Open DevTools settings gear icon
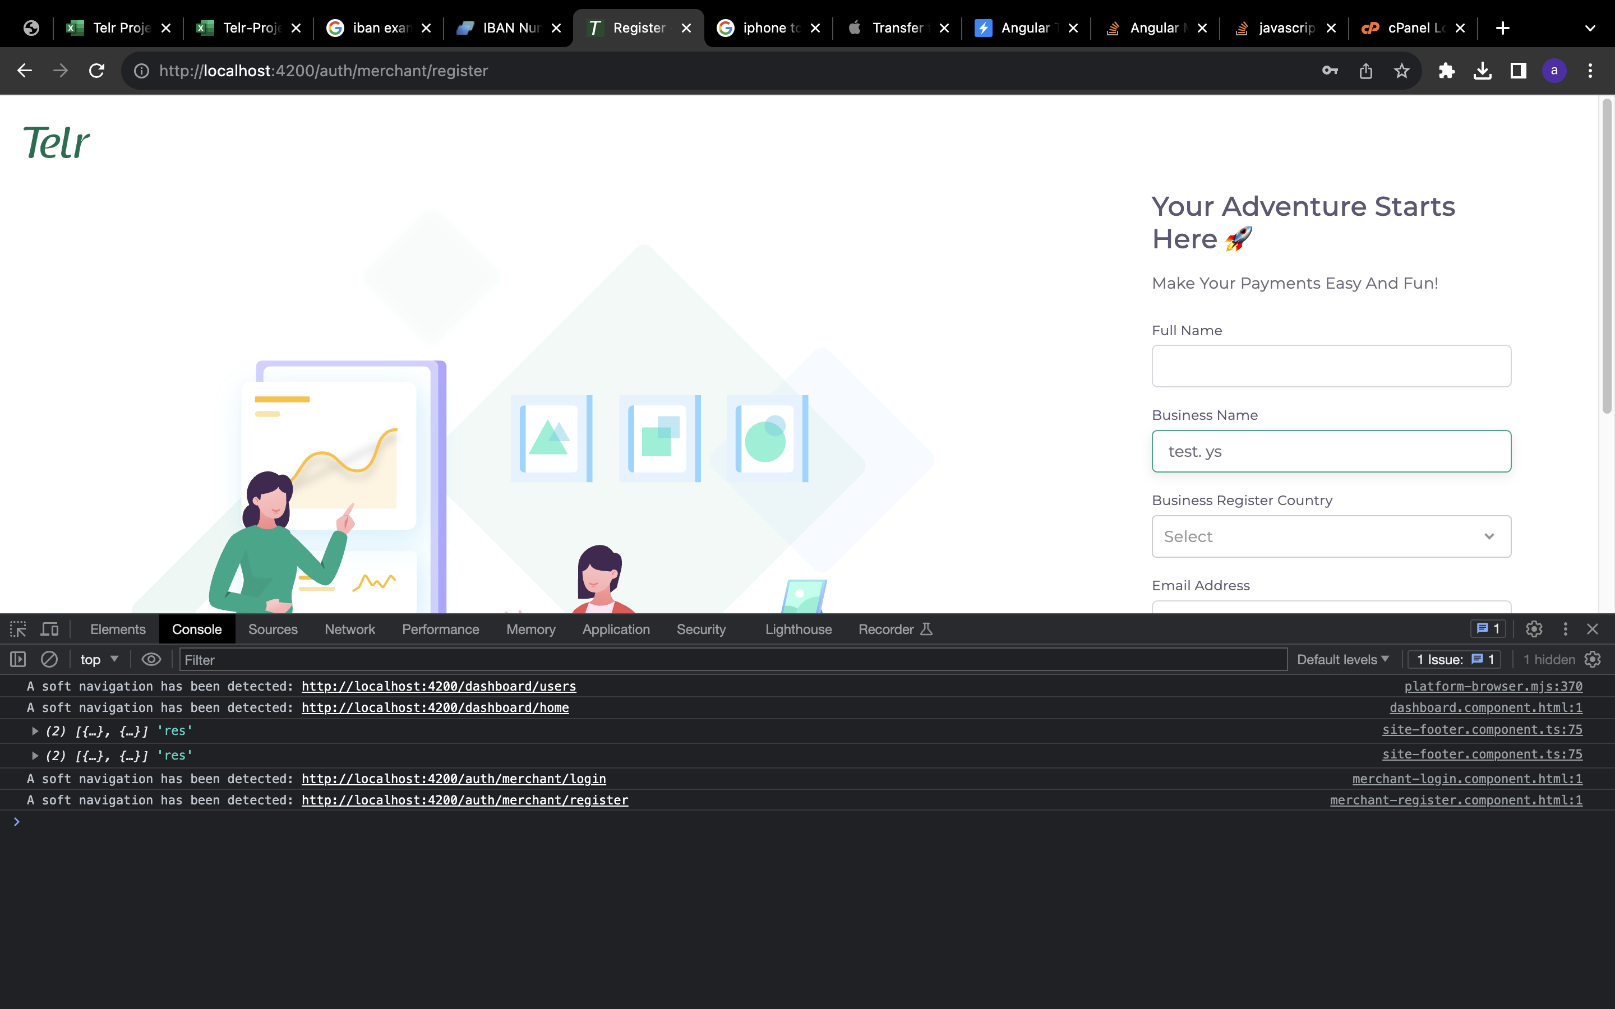 click(1534, 630)
